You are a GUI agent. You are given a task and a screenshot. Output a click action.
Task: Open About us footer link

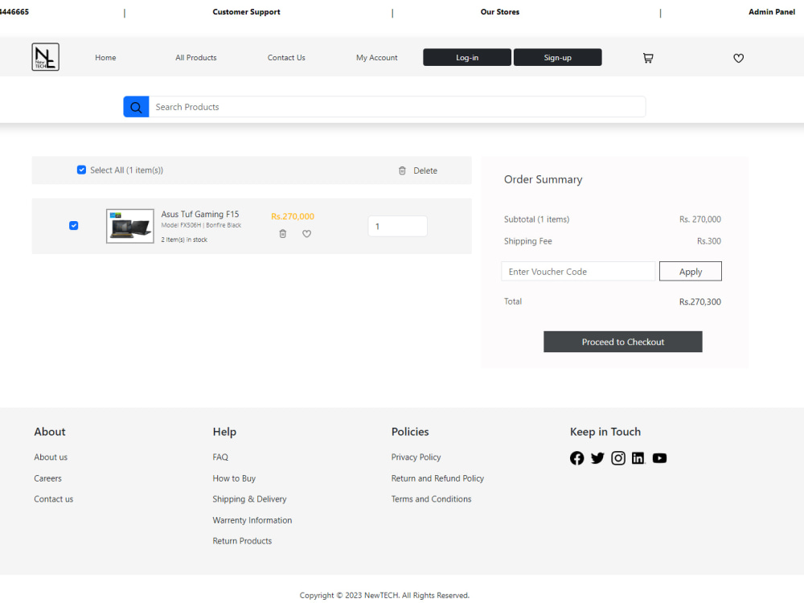(51, 457)
